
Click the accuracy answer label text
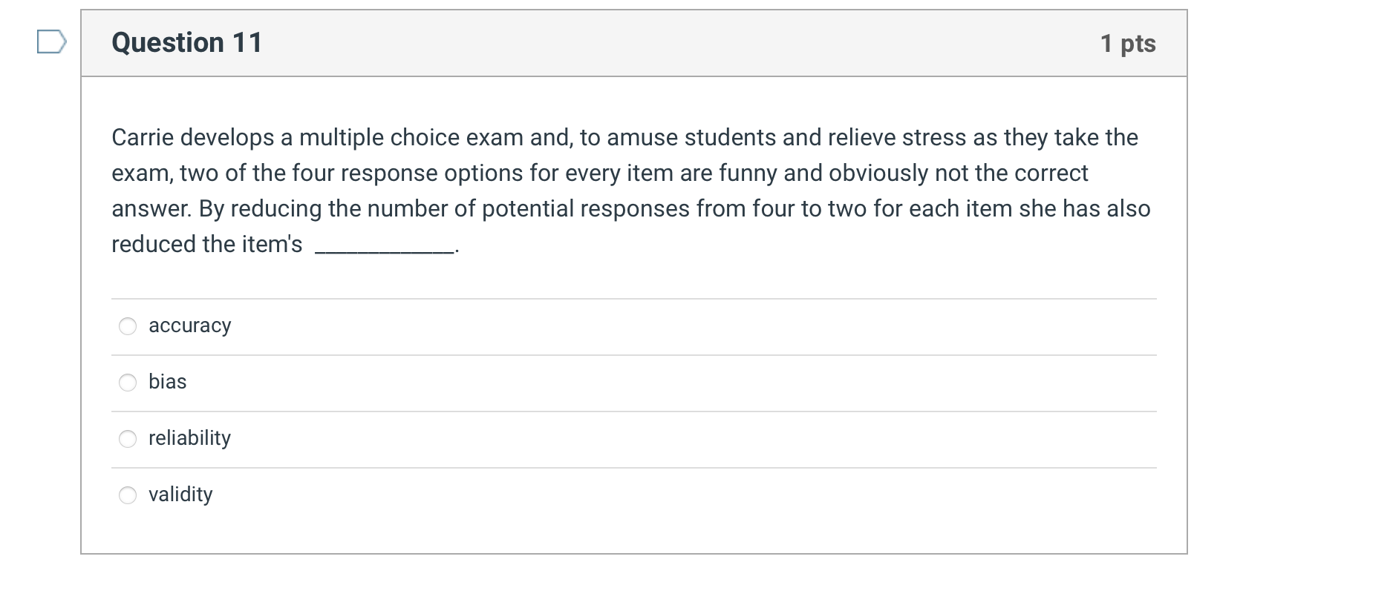(x=190, y=325)
